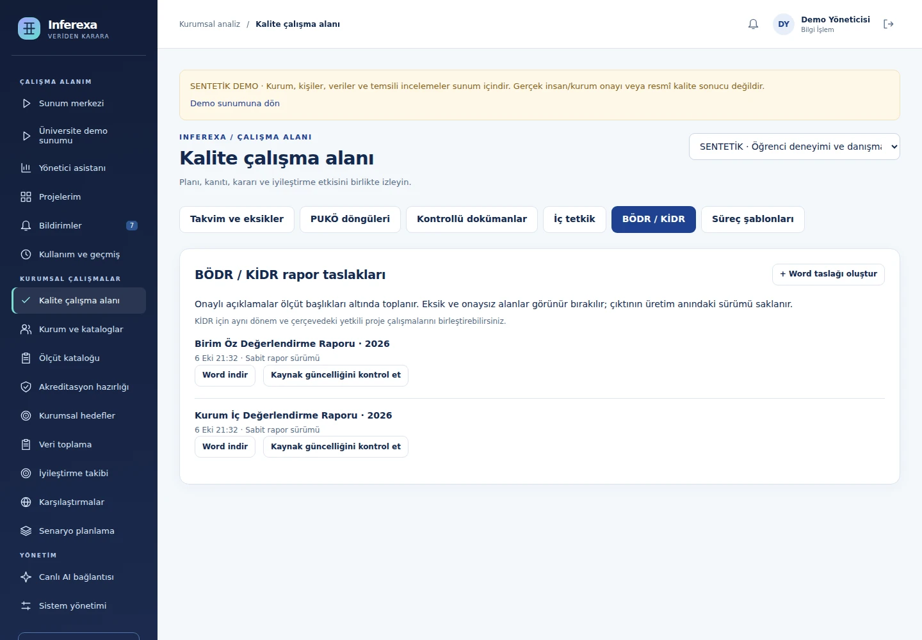Image resolution: width=922 pixels, height=640 pixels.
Task: Click the play icon beside Sunum merkezi
Action: (26, 104)
